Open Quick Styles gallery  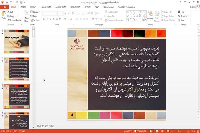157,16
